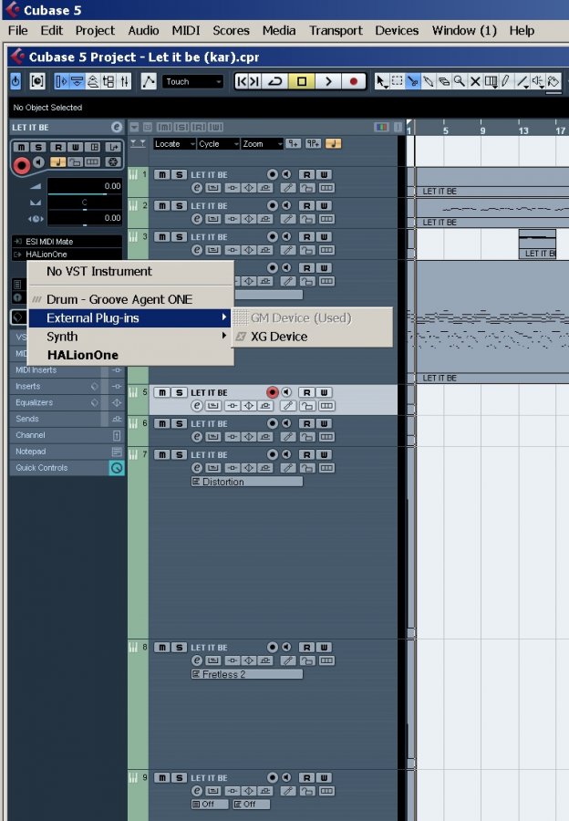The height and width of the screenshot is (821, 569).
Task: Mute track 8 with M button
Action: pos(161,647)
